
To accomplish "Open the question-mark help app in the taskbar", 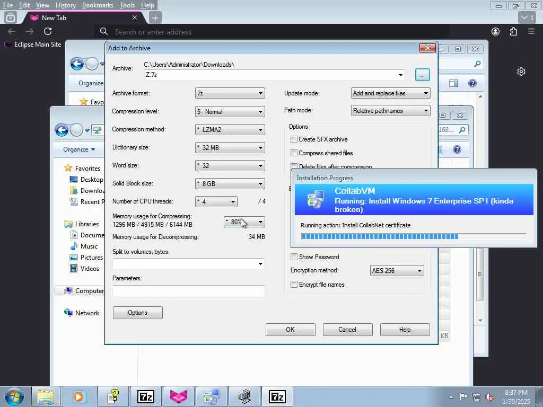I will point(113,396).
